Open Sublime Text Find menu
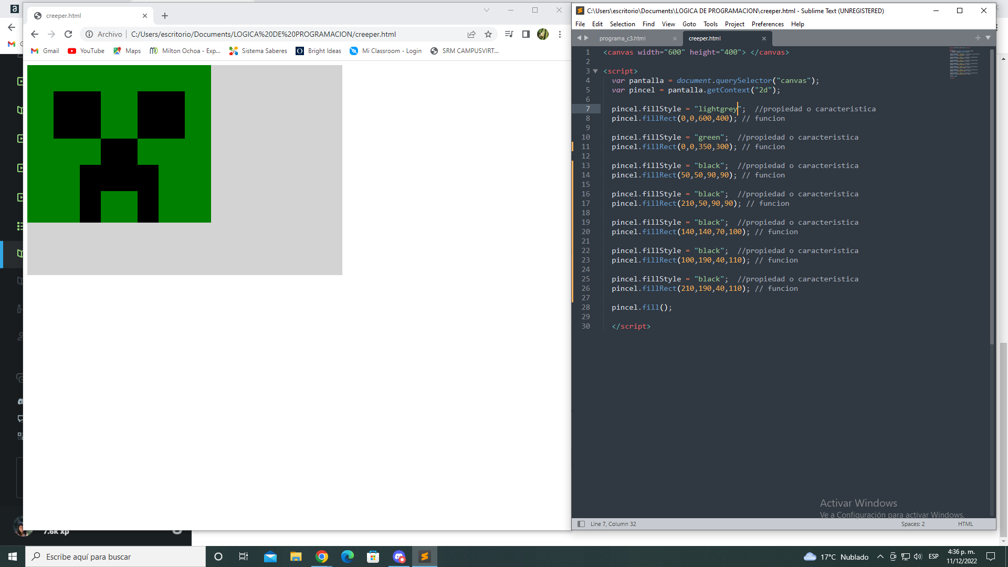This screenshot has height=567, width=1008. coord(648,24)
